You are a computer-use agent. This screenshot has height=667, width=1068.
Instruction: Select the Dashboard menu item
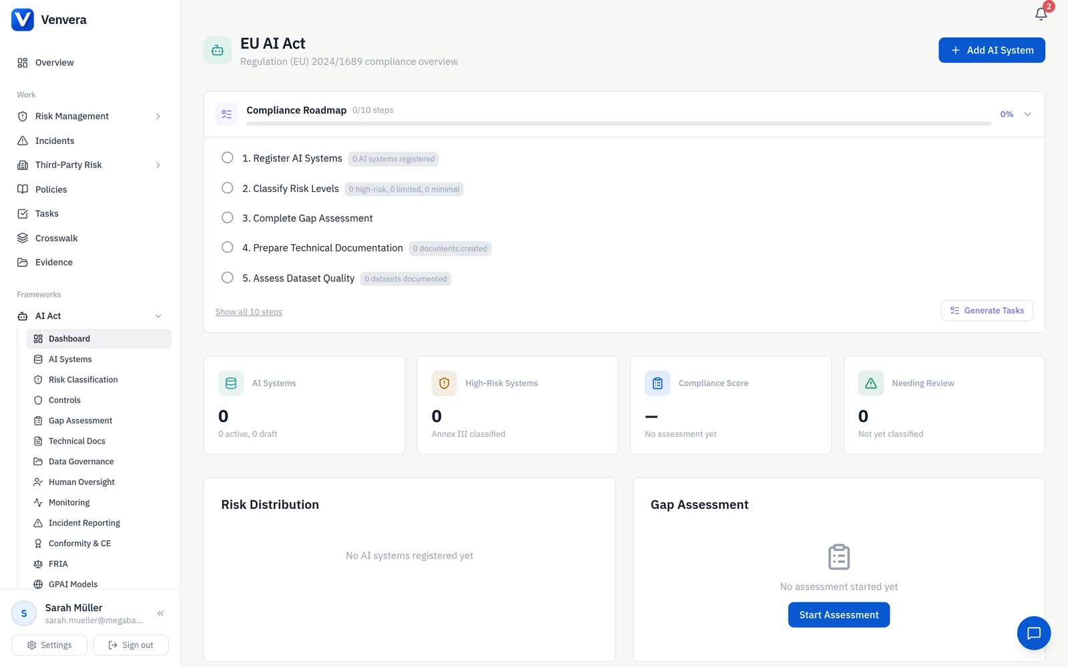coord(99,339)
